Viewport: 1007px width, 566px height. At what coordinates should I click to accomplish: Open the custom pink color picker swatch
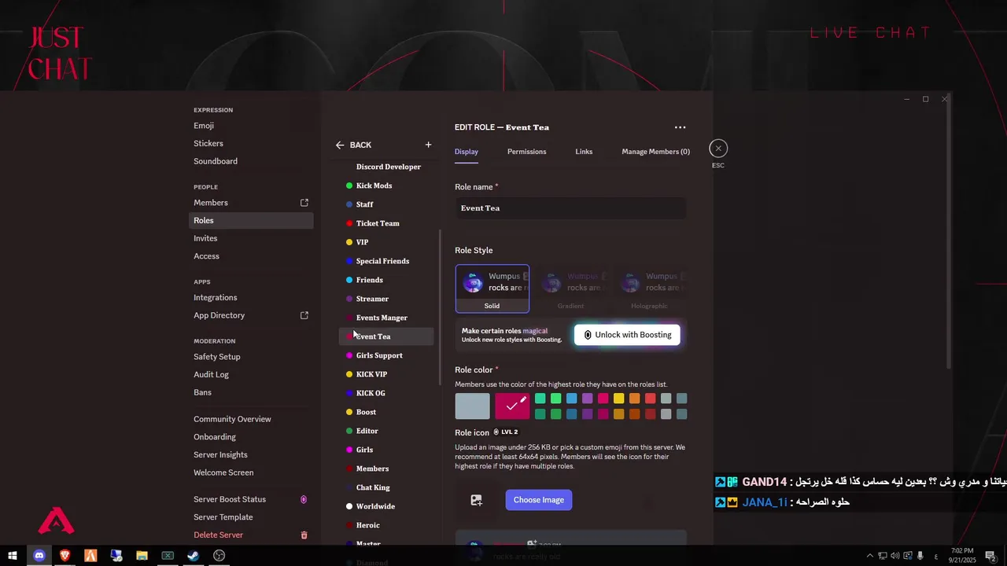click(x=512, y=406)
